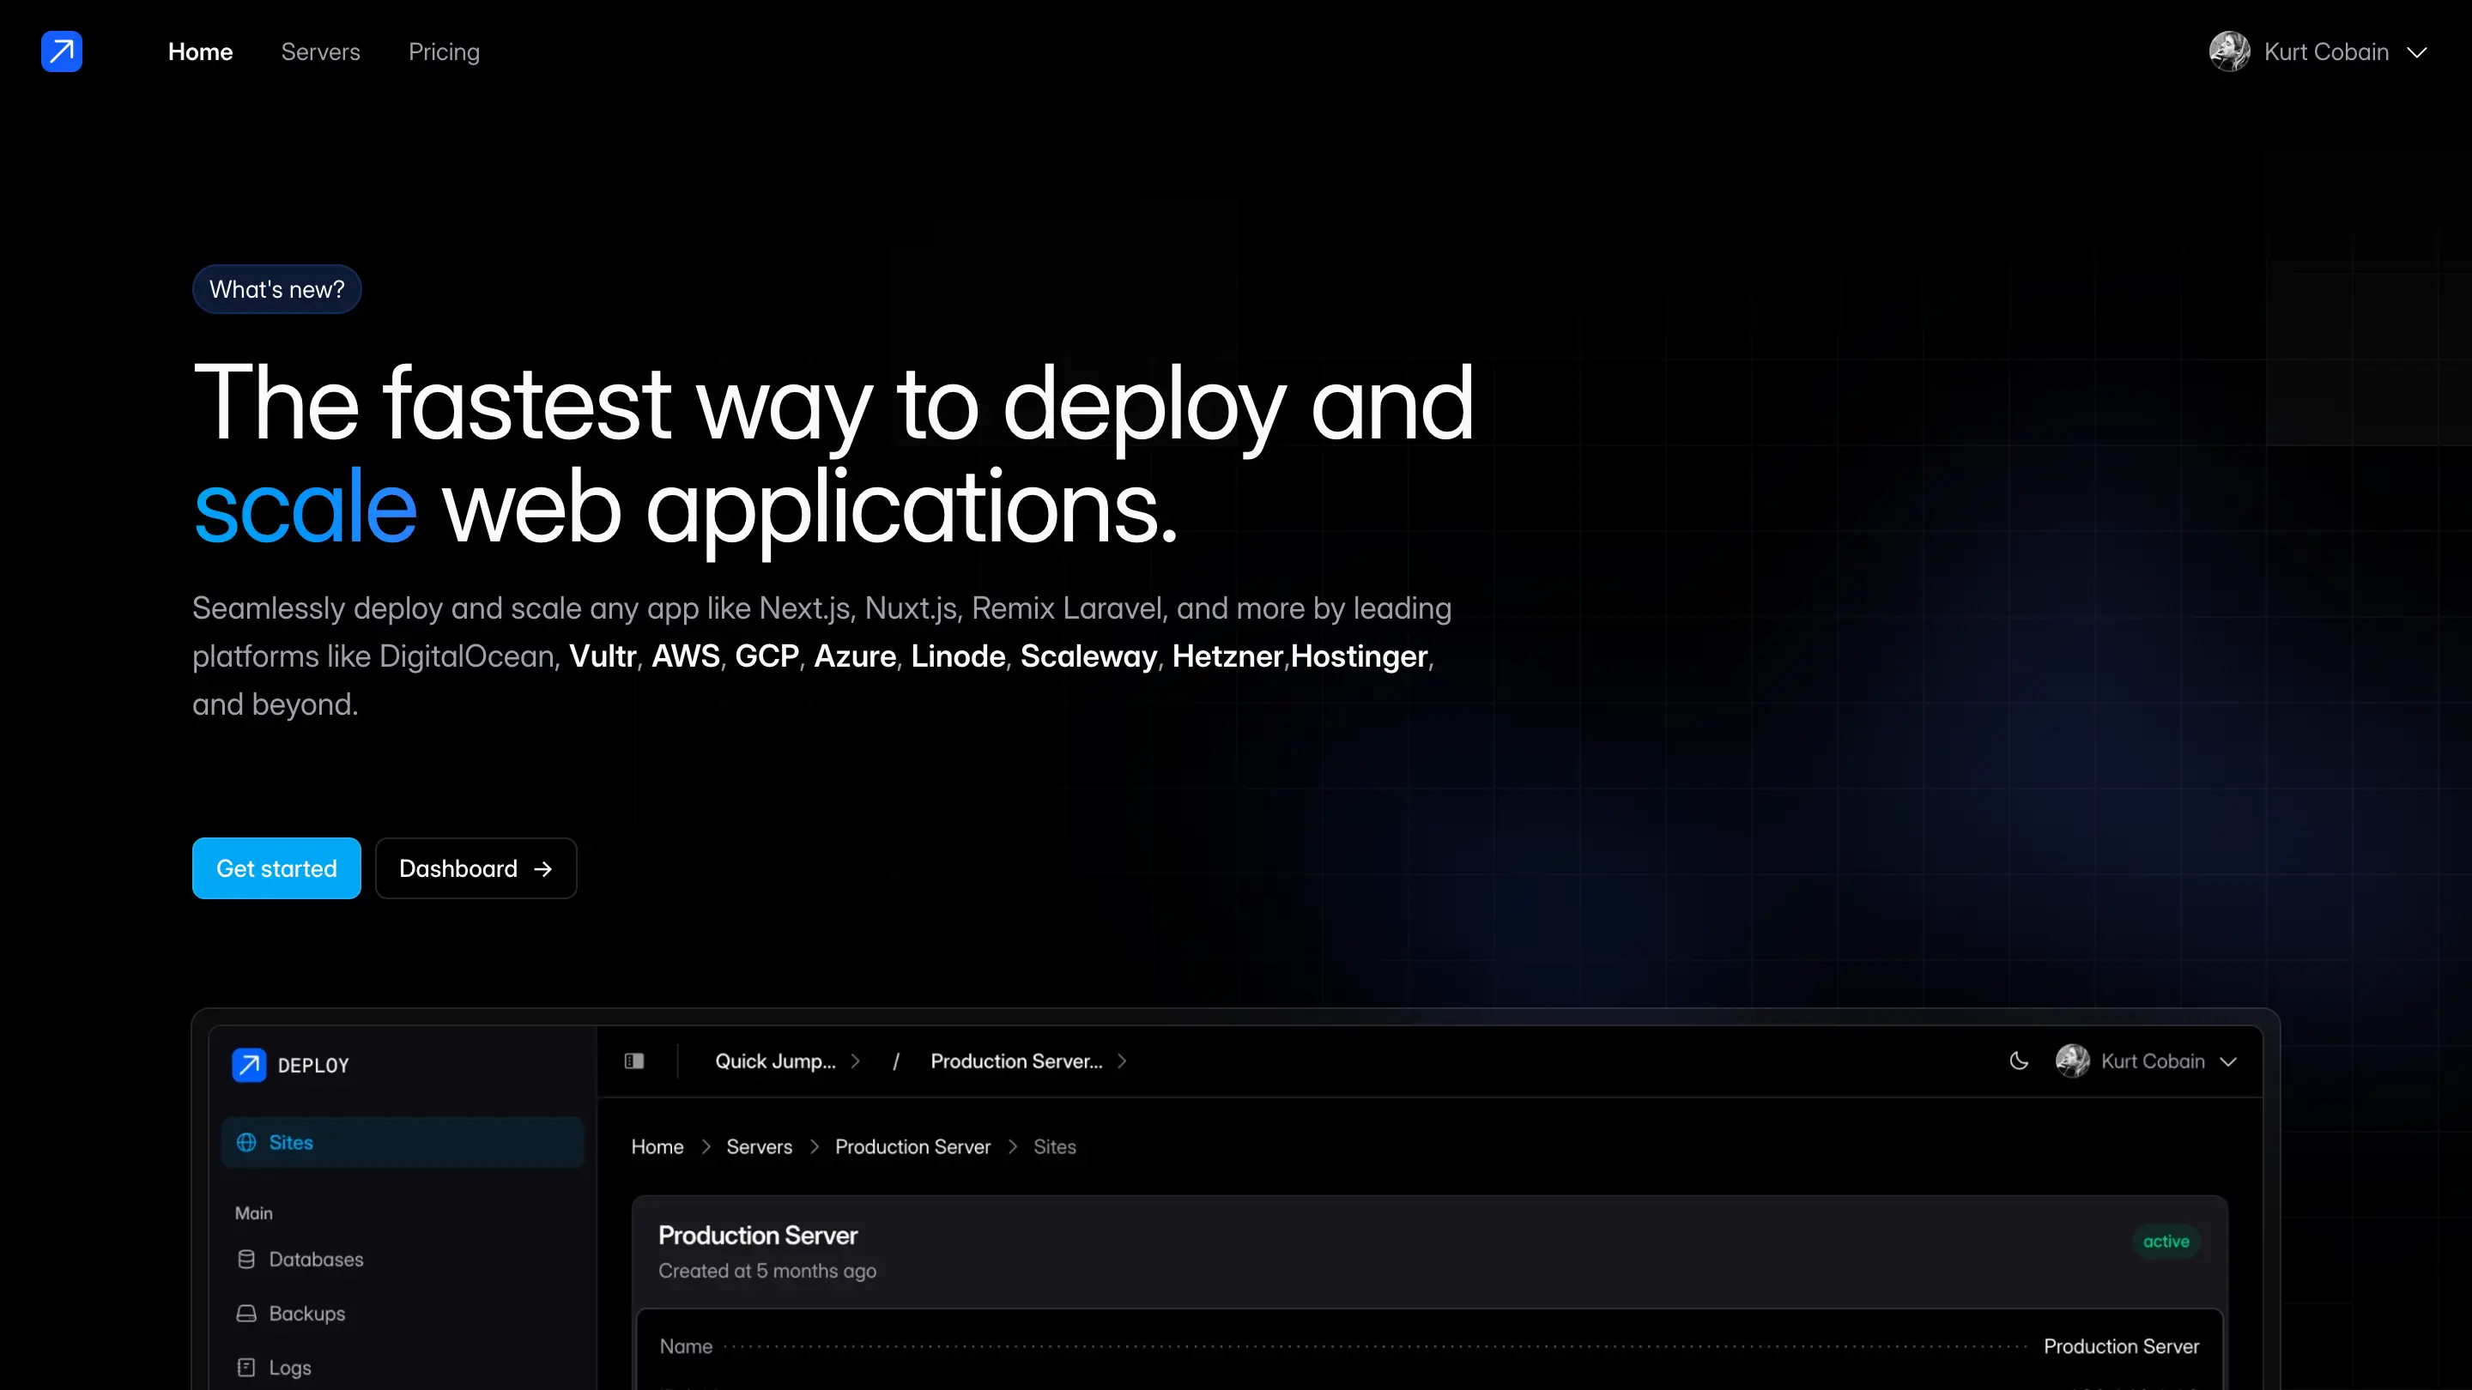Screen dimensions: 2472x1390
Task: Click the AWS provider name
Action: click(686, 656)
